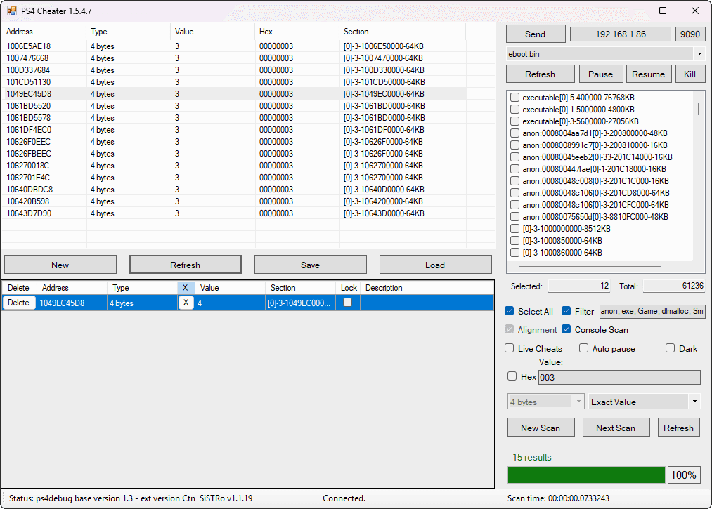Click the X toggle button in cheat row 1049EC45D8
712x509 pixels.
coord(186,303)
